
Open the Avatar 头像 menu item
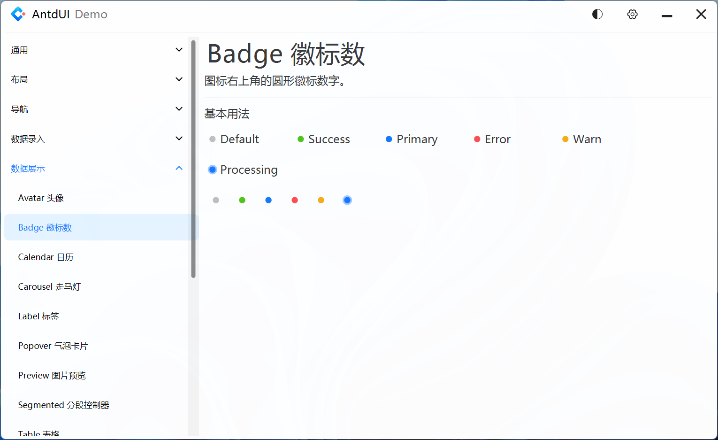click(x=41, y=198)
